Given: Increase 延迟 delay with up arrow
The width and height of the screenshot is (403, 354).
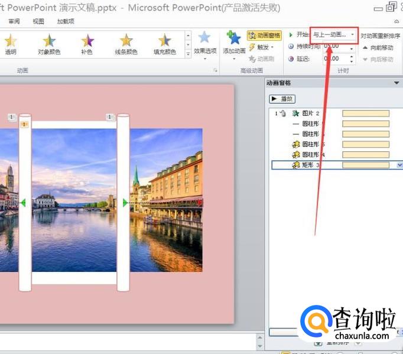Looking at the screenshot, I should click(x=352, y=56).
